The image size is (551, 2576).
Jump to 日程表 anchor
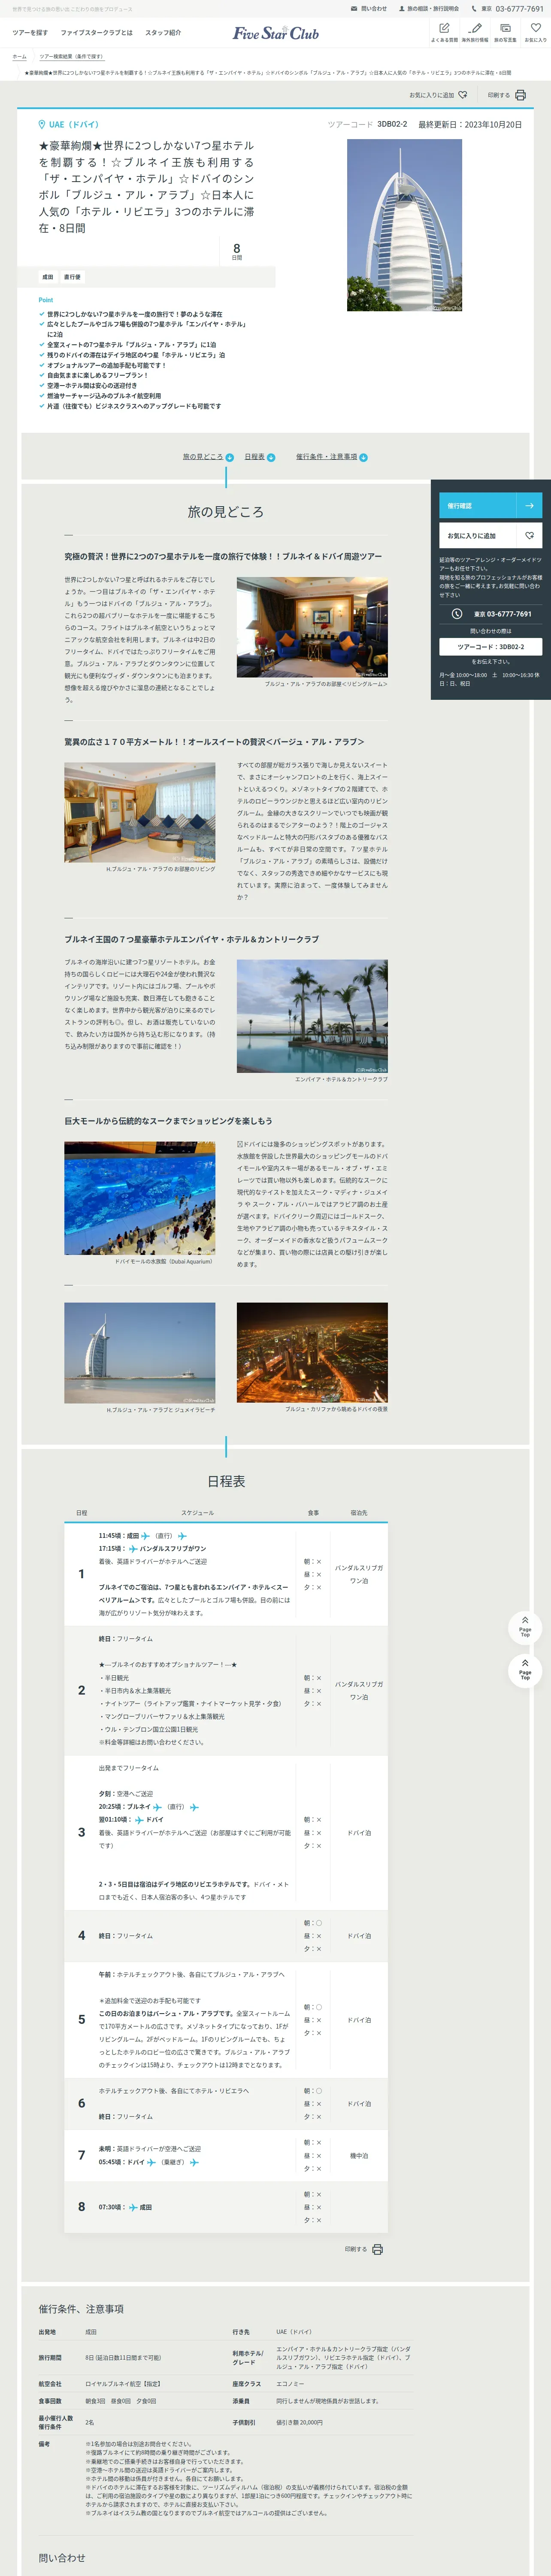click(x=255, y=456)
